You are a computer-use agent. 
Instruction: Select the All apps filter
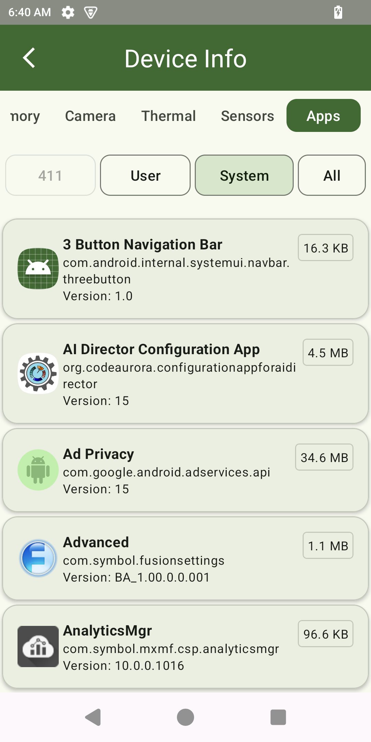[331, 176]
